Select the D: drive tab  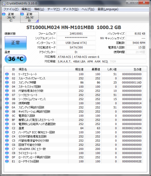tap(29, 17)
